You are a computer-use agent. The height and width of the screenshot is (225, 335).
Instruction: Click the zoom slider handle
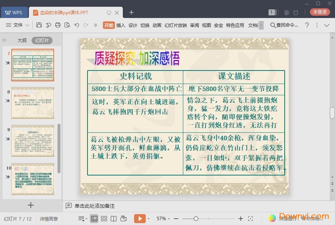coord(196,218)
